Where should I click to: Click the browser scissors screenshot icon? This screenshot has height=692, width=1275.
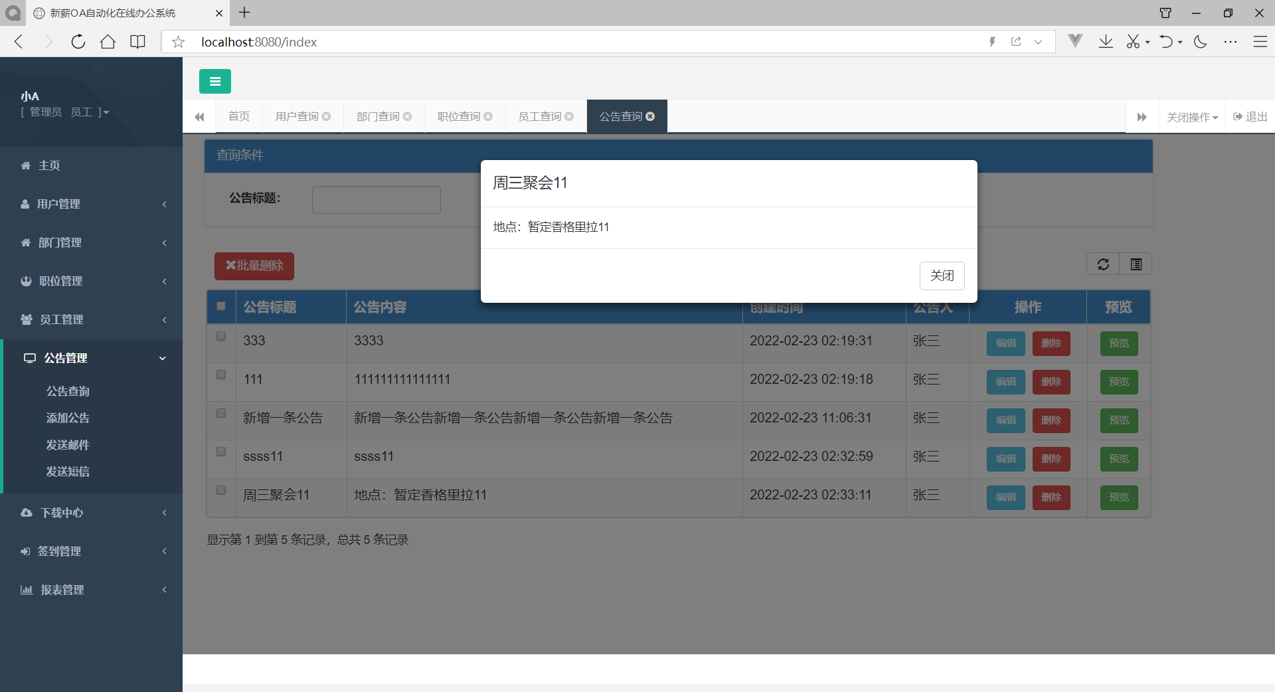coord(1133,42)
